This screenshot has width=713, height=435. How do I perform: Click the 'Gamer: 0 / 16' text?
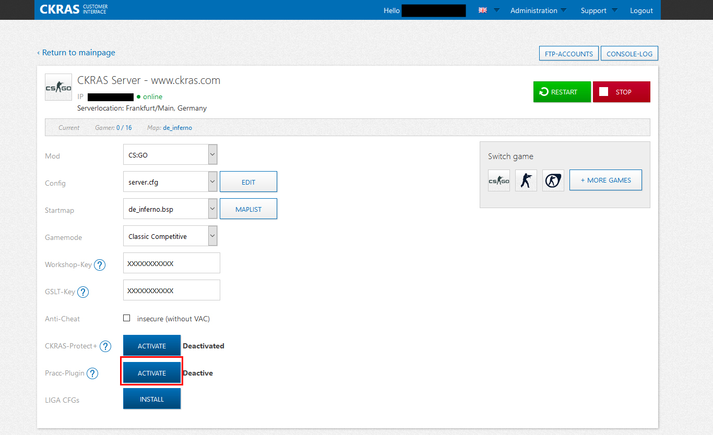pos(113,128)
